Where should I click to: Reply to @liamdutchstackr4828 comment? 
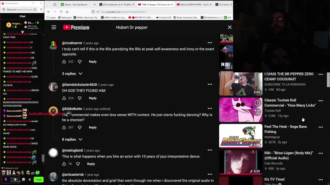[93, 98]
